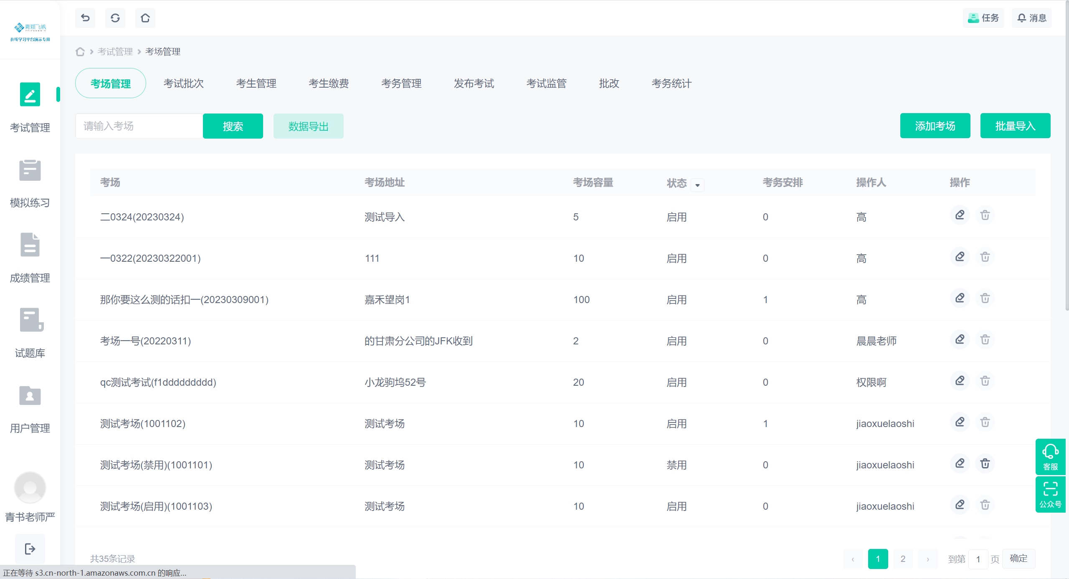The width and height of the screenshot is (1069, 579).
Task: Delete the 二0324(20230324) exam room
Action: (985, 215)
